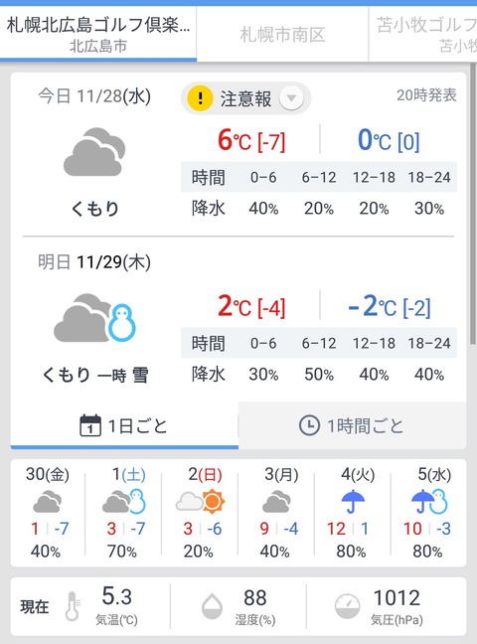
Task: Click the humidity droplet icon
Action: click(212, 606)
